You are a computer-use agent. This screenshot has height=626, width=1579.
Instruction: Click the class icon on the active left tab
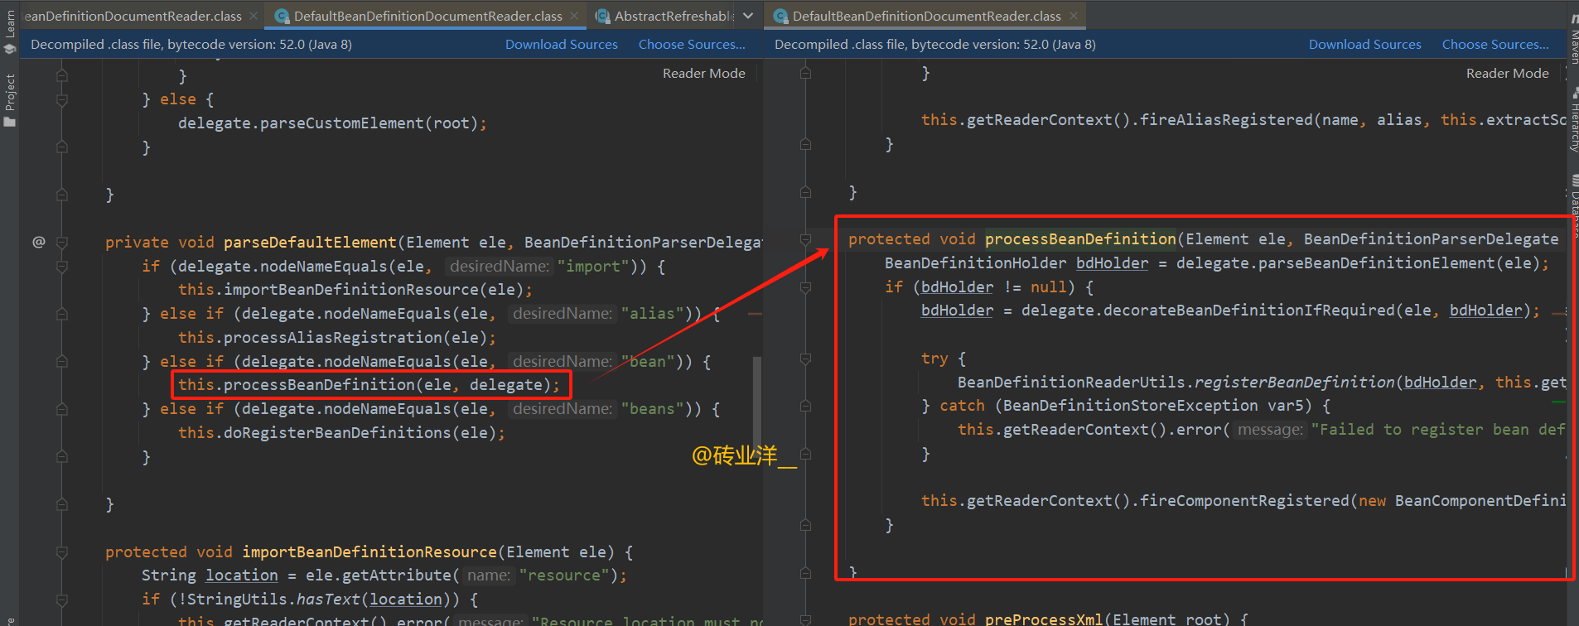[282, 16]
